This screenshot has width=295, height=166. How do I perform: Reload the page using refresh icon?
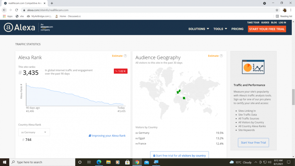point(17,10)
